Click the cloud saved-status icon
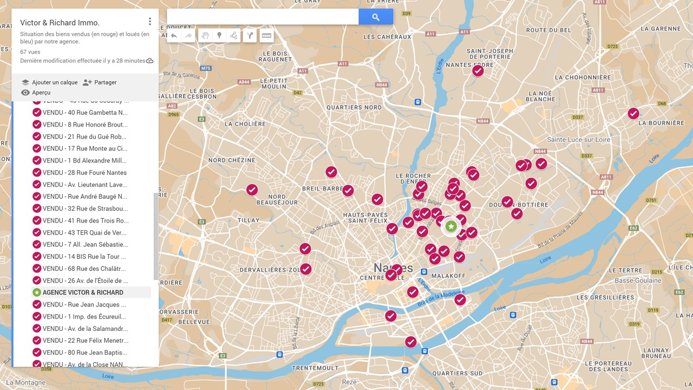This screenshot has width=693, height=390. [x=150, y=61]
